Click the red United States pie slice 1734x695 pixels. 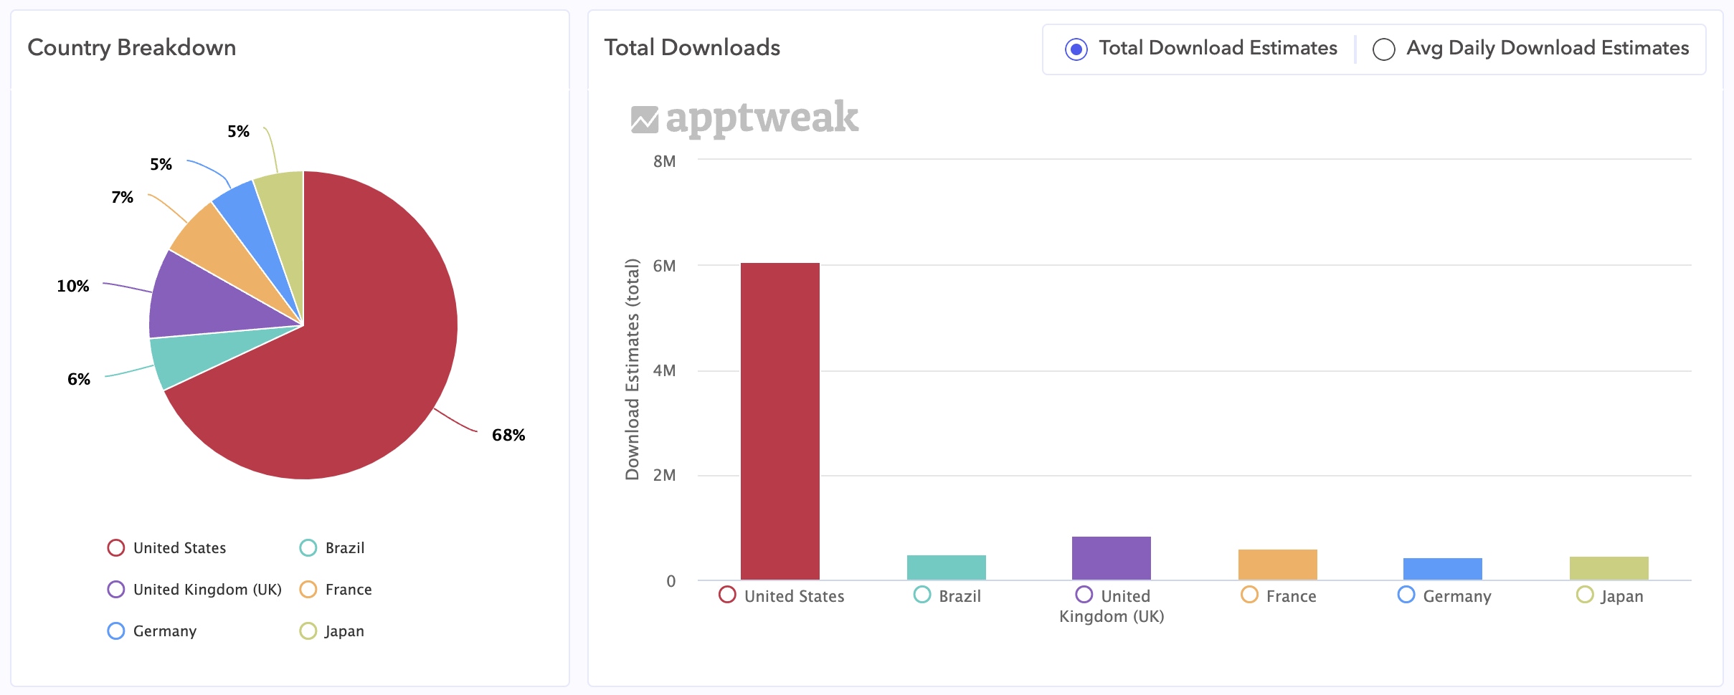coord(359,358)
